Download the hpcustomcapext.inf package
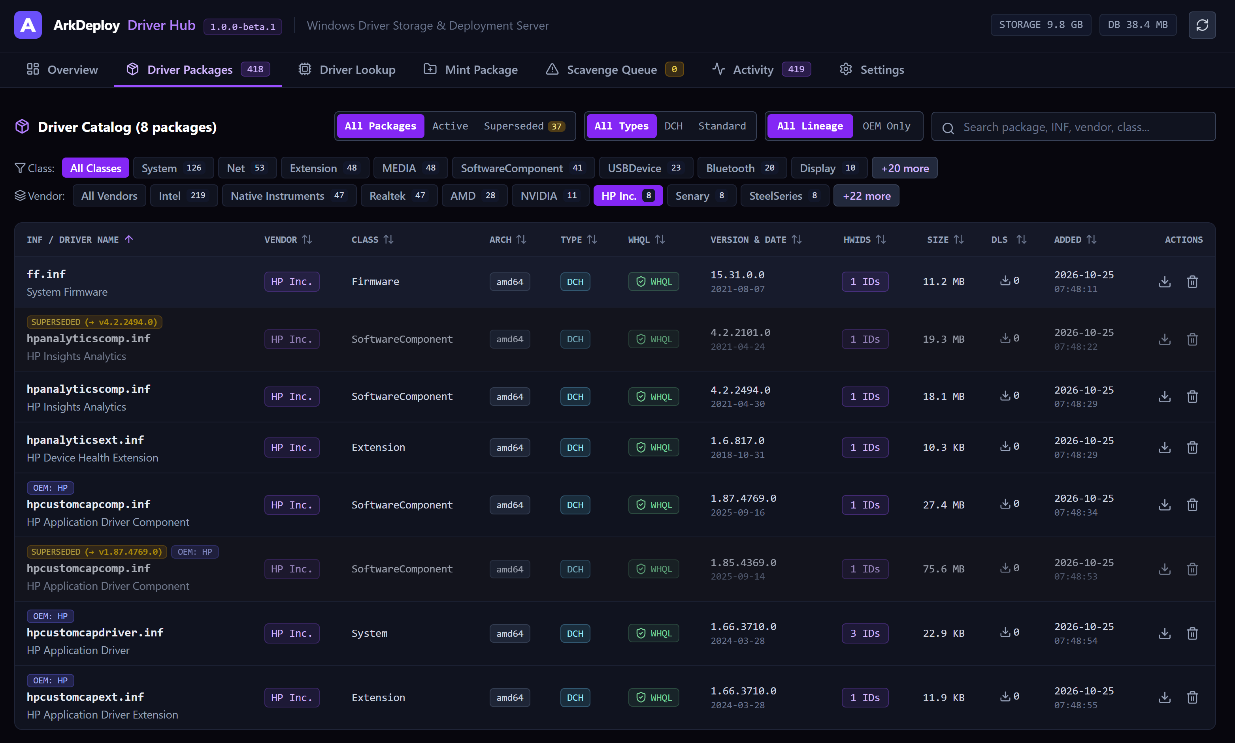 [x=1164, y=698]
